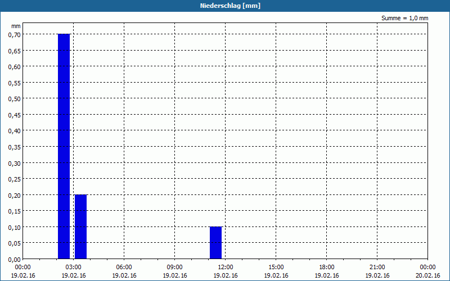Click the 09:00 time axis label
Screen dimensions: 450x281
pyautogui.click(x=175, y=268)
